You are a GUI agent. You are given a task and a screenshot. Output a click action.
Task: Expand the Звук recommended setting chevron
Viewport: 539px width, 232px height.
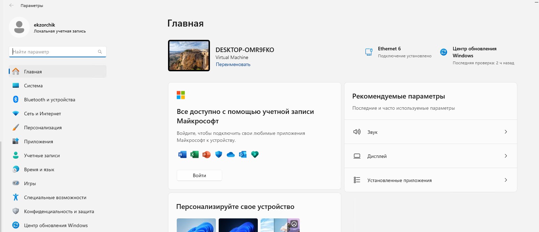pos(505,132)
